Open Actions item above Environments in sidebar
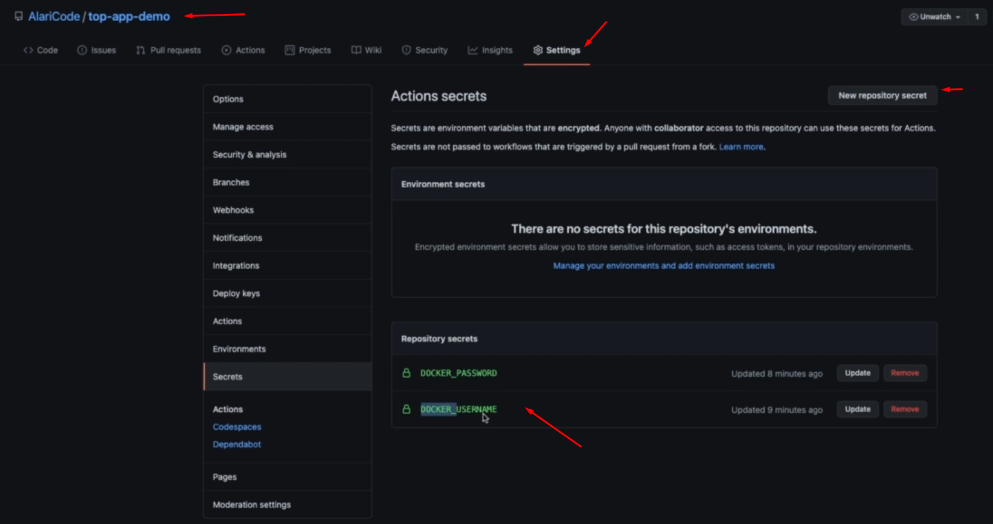This screenshot has height=524, width=993. tap(288, 321)
